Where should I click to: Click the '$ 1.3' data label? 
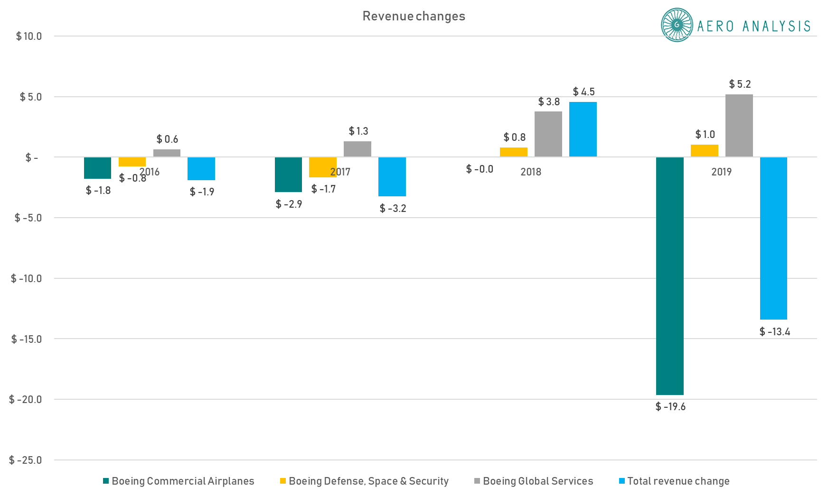[x=358, y=131]
